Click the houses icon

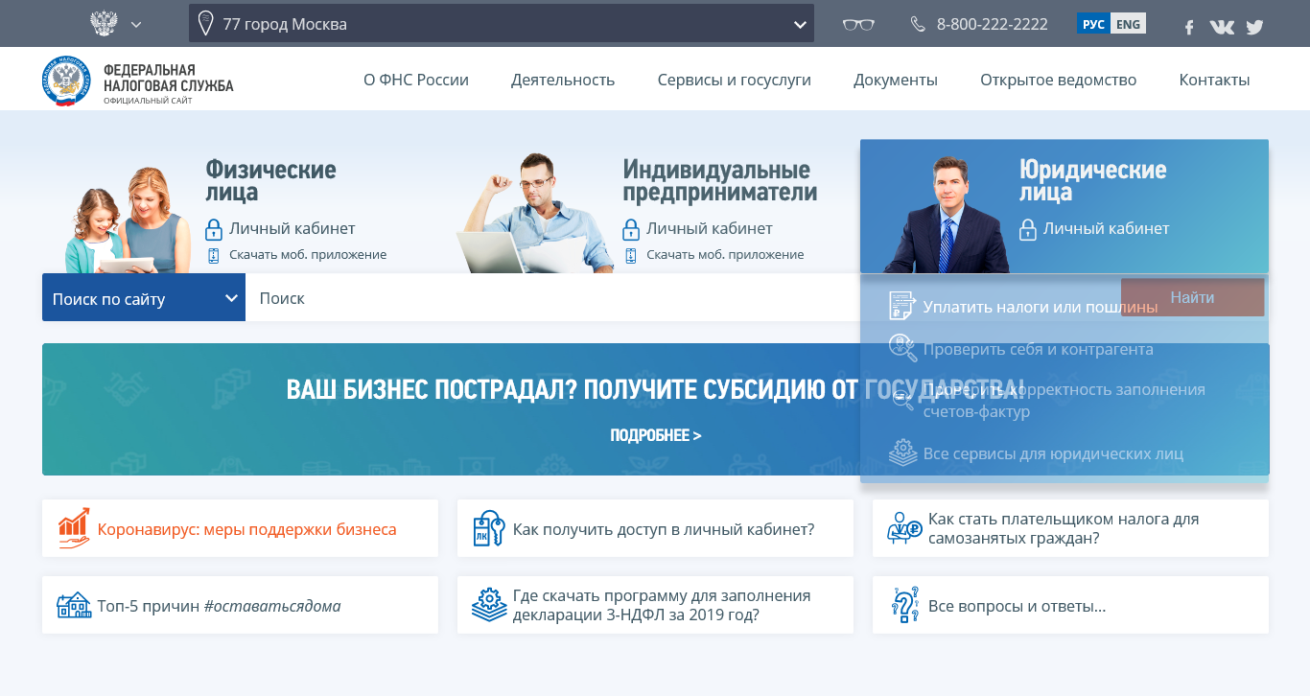(74, 605)
